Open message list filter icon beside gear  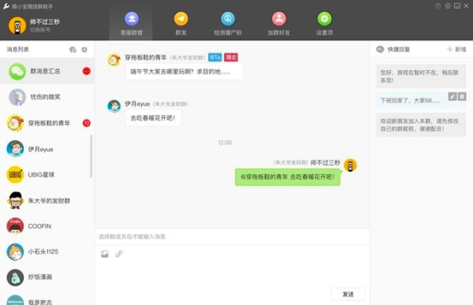click(x=73, y=50)
